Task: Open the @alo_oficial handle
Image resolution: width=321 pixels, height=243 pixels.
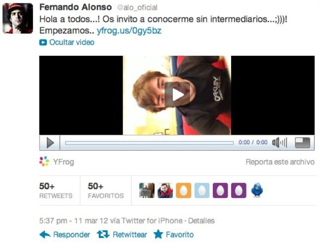Action: [x=137, y=7]
